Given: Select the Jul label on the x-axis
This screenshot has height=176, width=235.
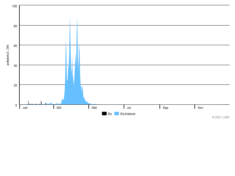Looking at the screenshot, I should tap(129, 108).
